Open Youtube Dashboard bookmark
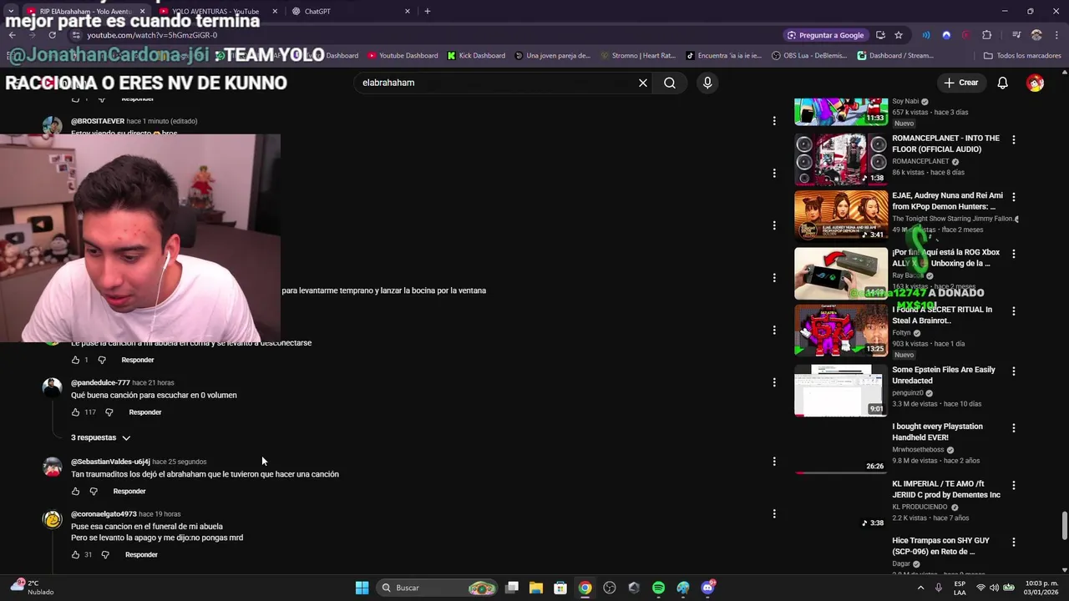1069x601 pixels. (x=402, y=56)
